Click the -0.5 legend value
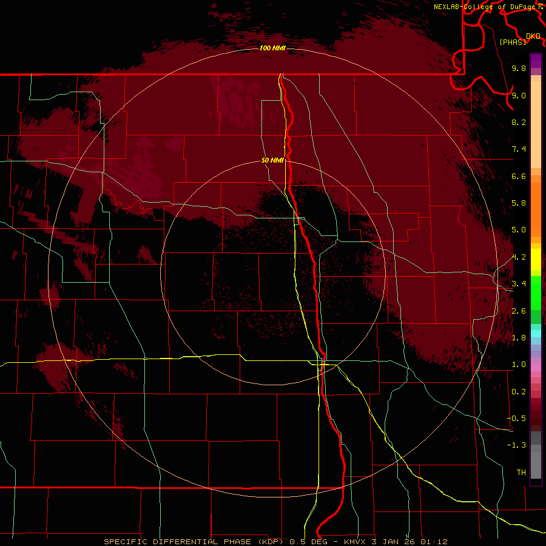 [516, 419]
